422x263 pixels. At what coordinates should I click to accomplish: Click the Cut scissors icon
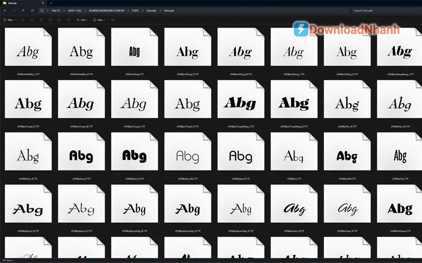click(x=23, y=20)
